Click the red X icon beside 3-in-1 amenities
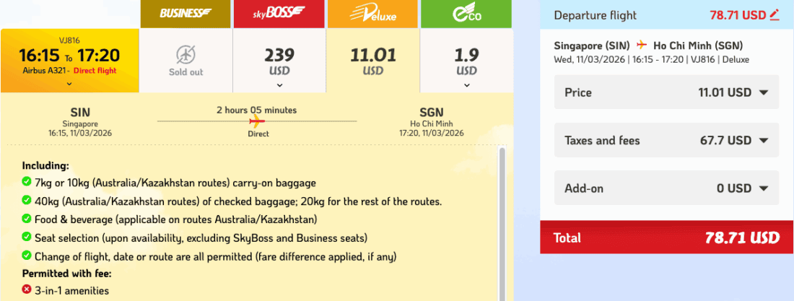 coord(27,290)
